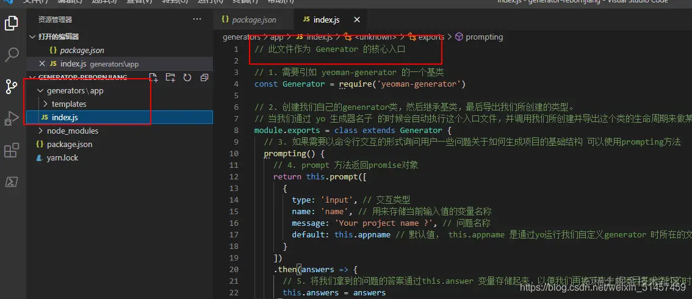Collapse the GENERATOR-REBORNJIANG project section

[x=32, y=77]
